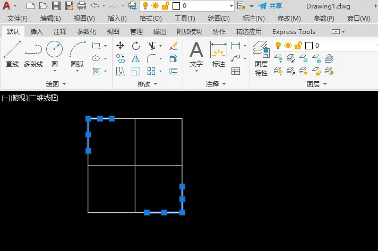This screenshot has width=378, height=251.
Task: Select the Move tool in Modify panel
Action: [x=120, y=46]
